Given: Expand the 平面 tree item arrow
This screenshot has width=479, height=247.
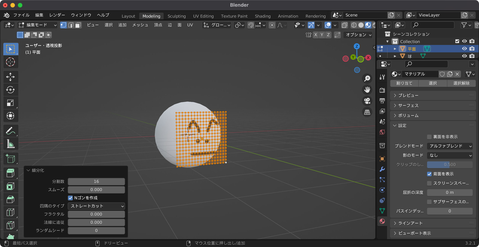Looking at the screenshot, I should (x=395, y=49).
